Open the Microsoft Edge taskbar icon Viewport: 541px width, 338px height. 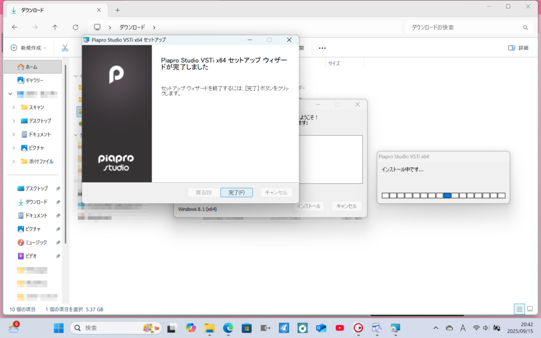[x=228, y=328]
